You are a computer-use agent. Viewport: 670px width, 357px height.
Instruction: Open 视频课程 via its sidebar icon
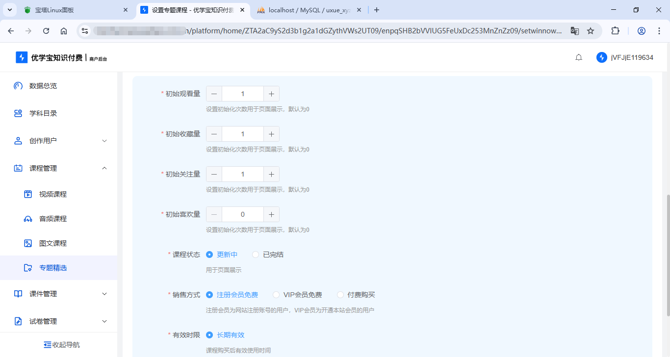28,194
